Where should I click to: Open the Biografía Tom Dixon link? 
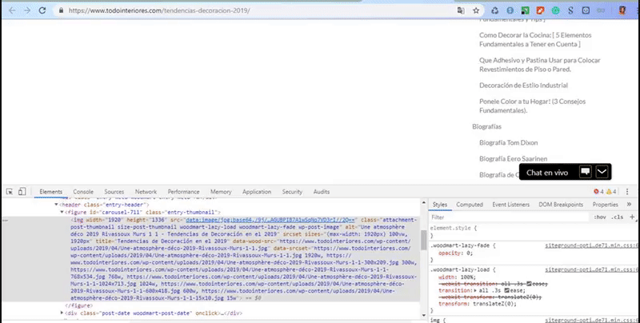[x=508, y=143]
